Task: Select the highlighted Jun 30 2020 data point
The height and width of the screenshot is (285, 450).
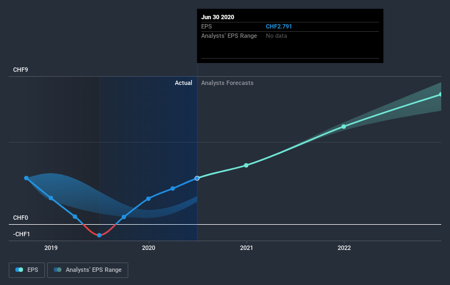Action: (197, 178)
